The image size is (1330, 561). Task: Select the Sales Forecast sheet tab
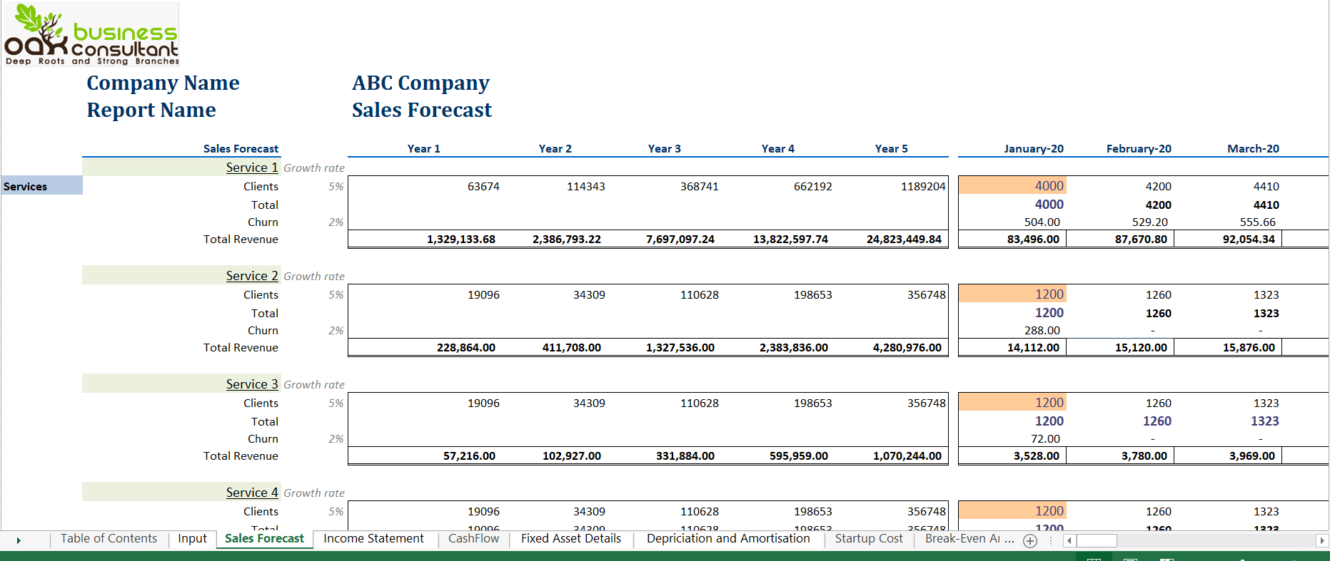264,539
